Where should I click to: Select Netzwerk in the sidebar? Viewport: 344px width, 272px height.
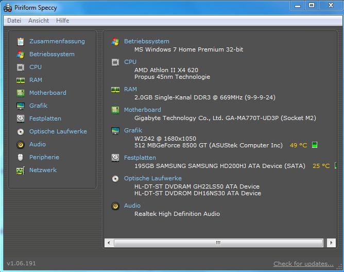point(43,170)
